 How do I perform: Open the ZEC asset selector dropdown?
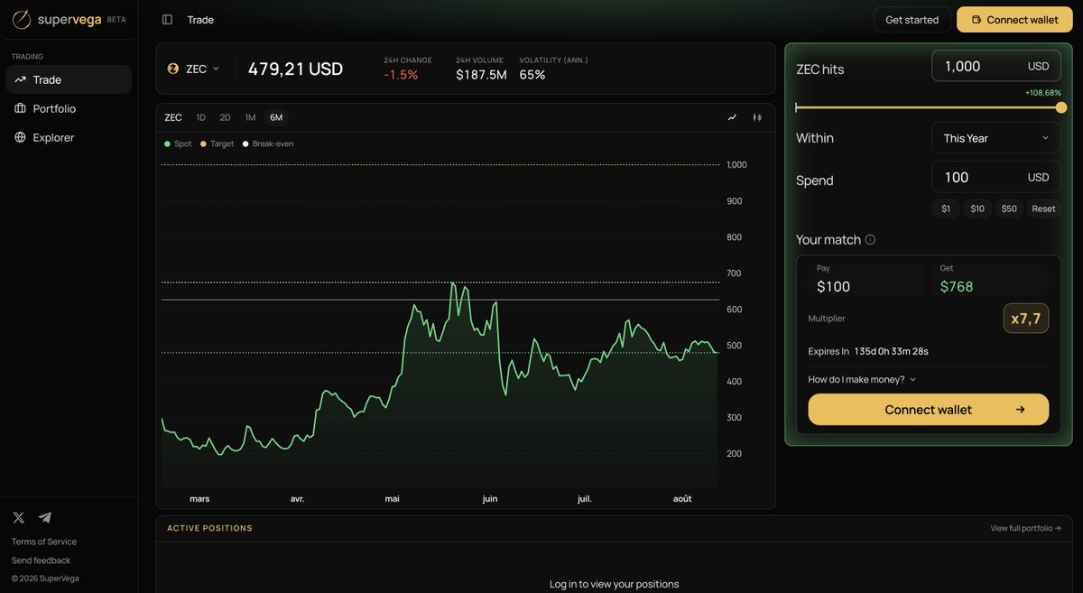coord(193,69)
